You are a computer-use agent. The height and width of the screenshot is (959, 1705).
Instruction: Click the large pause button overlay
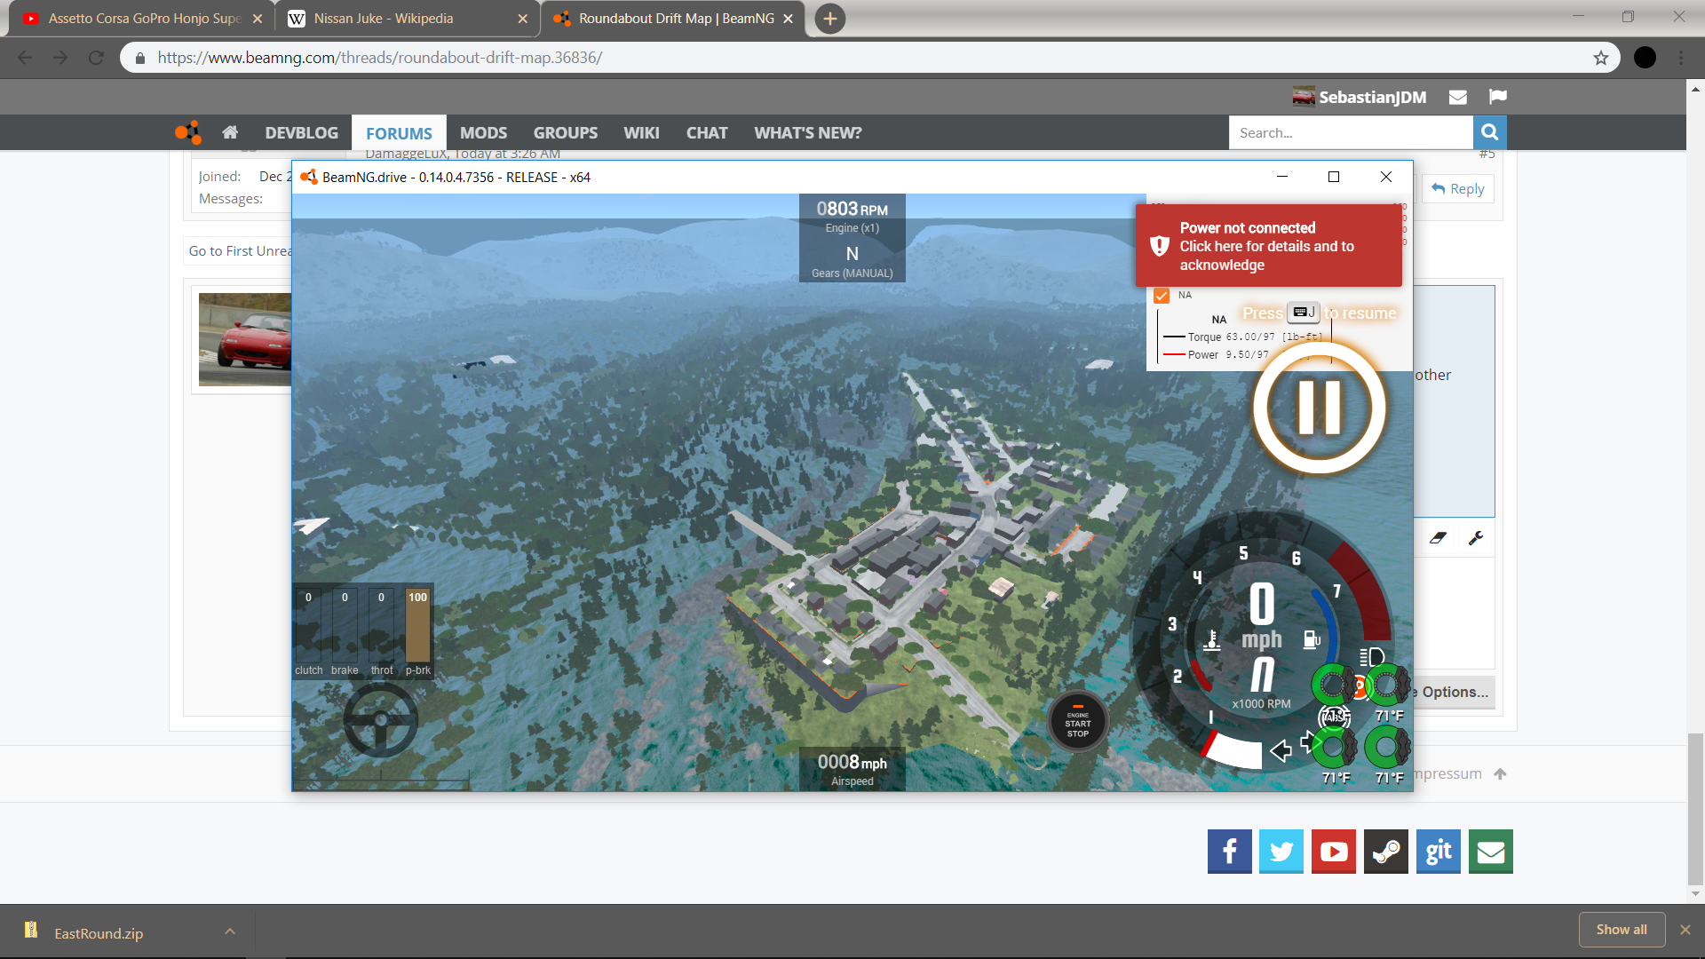pyautogui.click(x=1319, y=408)
